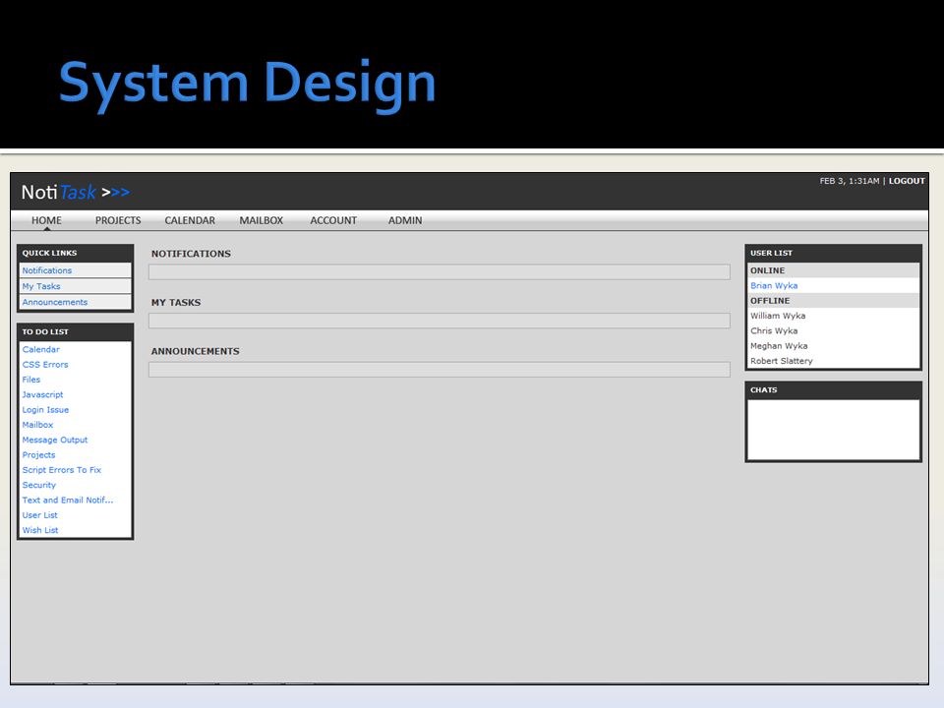Click online user Brian Wyka
This screenshot has height=708, width=944.
774,285
